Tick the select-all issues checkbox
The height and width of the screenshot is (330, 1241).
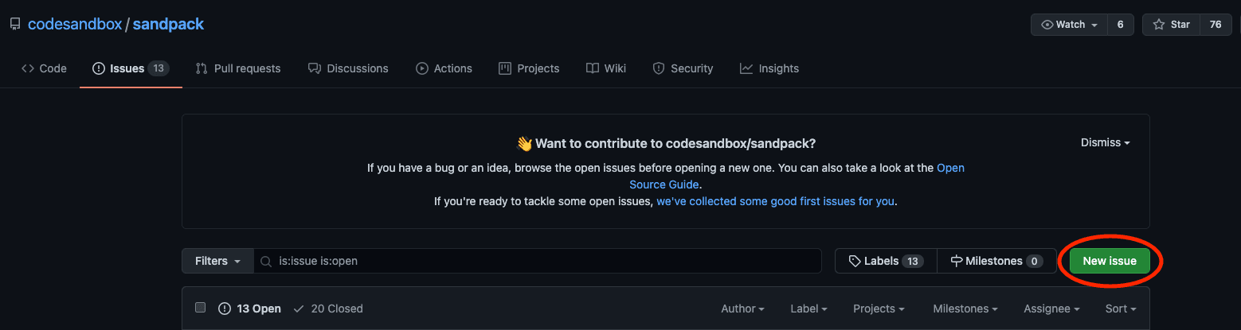coord(201,308)
